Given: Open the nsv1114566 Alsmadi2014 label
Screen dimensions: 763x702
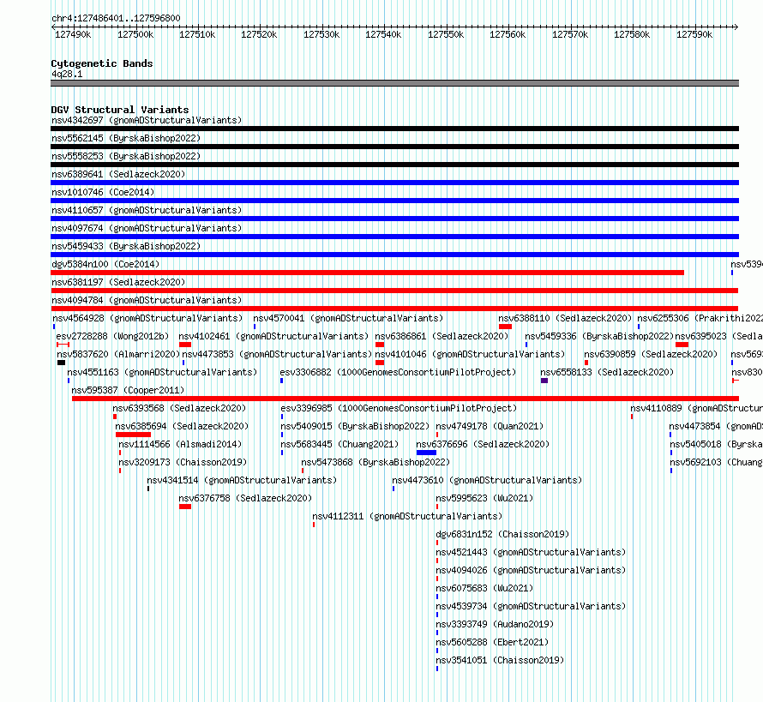Looking at the screenshot, I should coord(180,444).
